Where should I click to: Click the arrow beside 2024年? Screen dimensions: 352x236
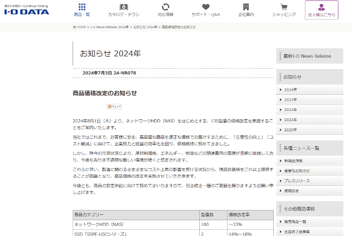281,89
